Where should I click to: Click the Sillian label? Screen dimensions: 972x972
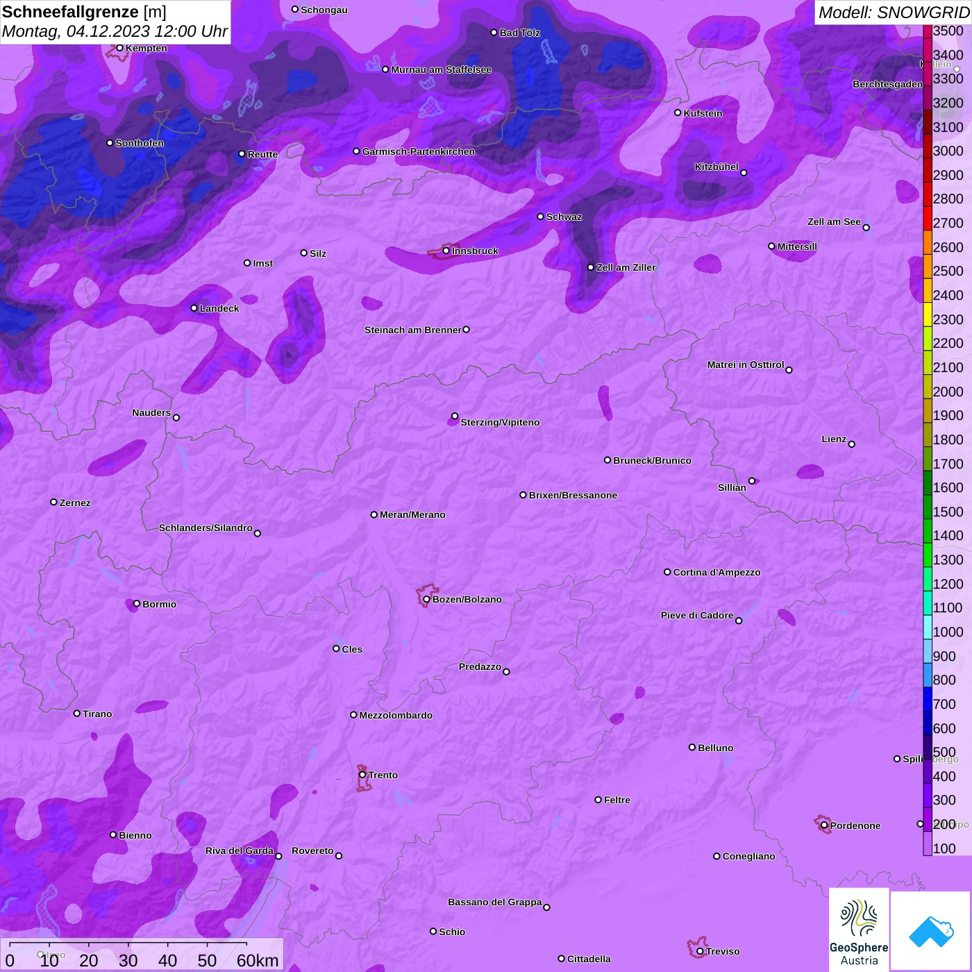pyautogui.click(x=732, y=487)
